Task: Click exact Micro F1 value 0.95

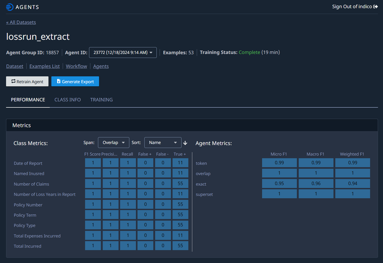Action: tap(280, 183)
